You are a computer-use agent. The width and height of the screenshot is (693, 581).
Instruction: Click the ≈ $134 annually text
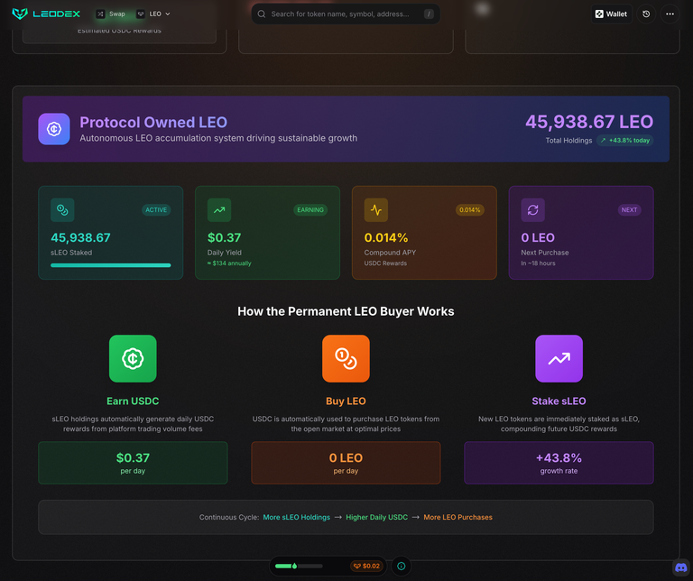pyautogui.click(x=229, y=263)
